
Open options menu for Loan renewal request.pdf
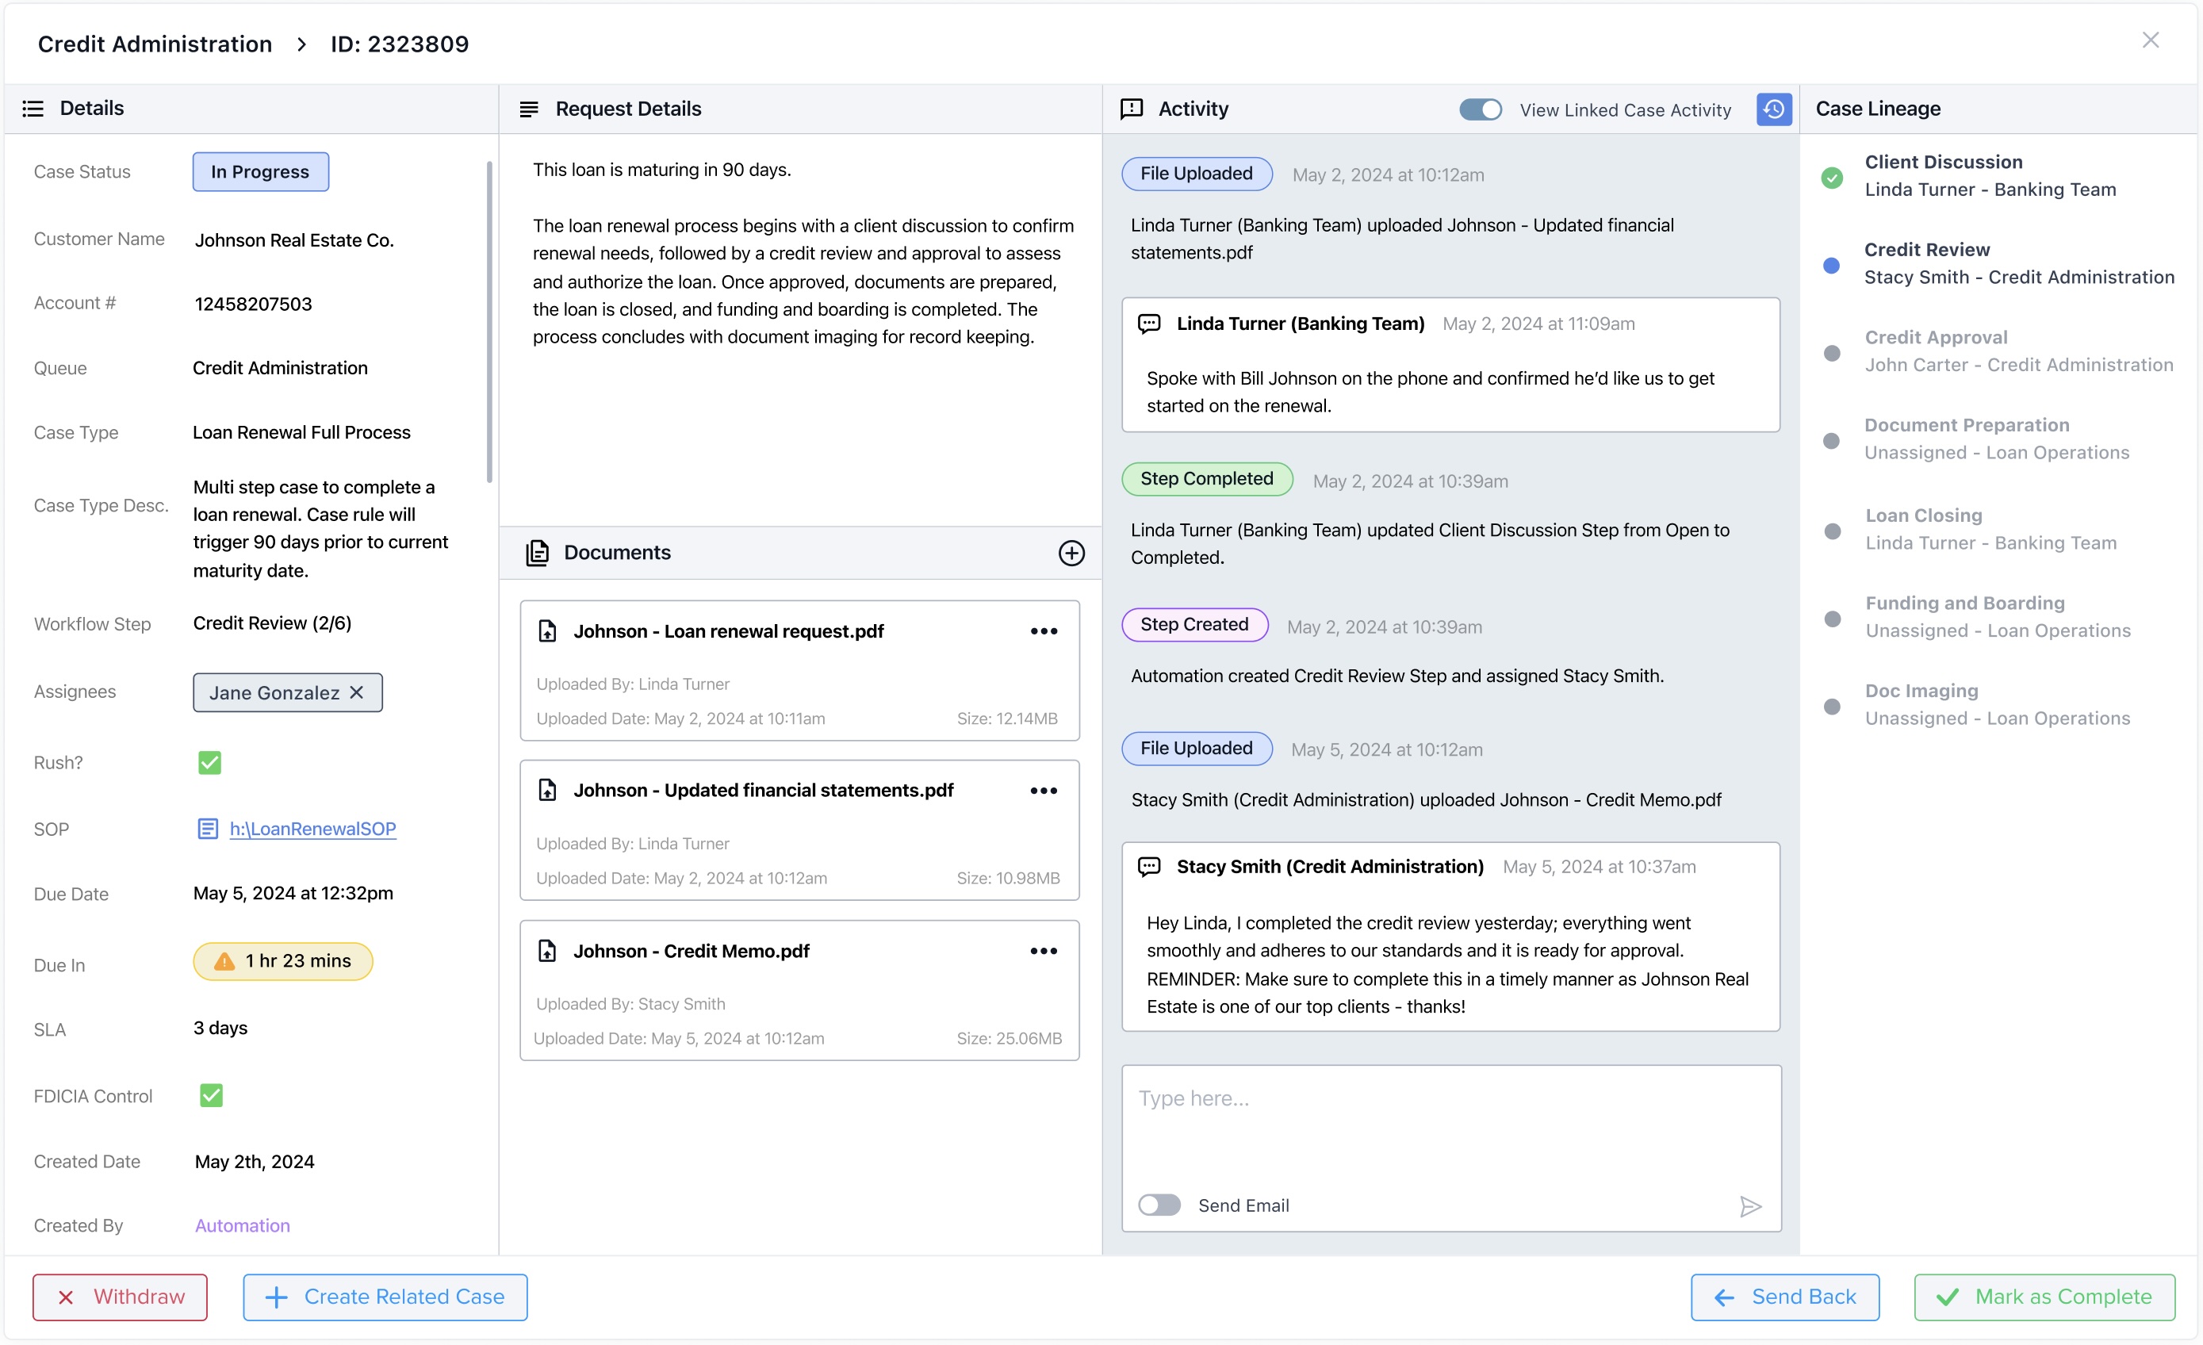[1043, 631]
